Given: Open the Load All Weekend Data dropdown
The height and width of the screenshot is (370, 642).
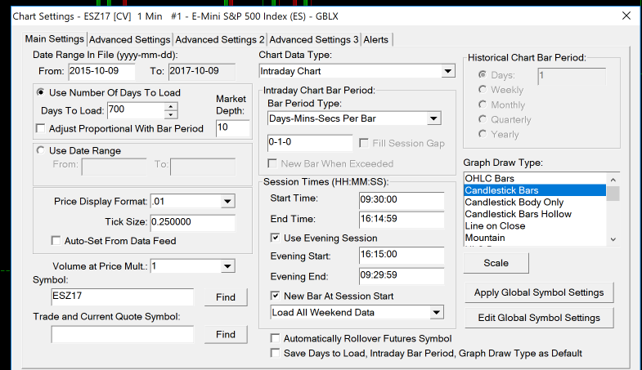Looking at the screenshot, I should pyautogui.click(x=437, y=313).
